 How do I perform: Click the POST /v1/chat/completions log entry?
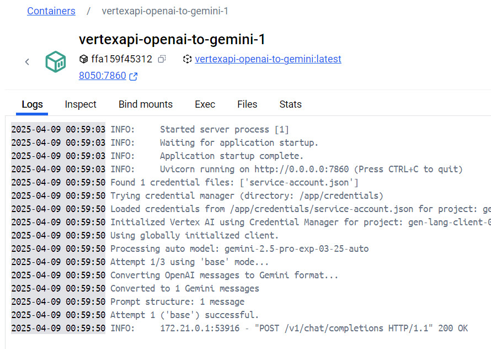click(313, 329)
